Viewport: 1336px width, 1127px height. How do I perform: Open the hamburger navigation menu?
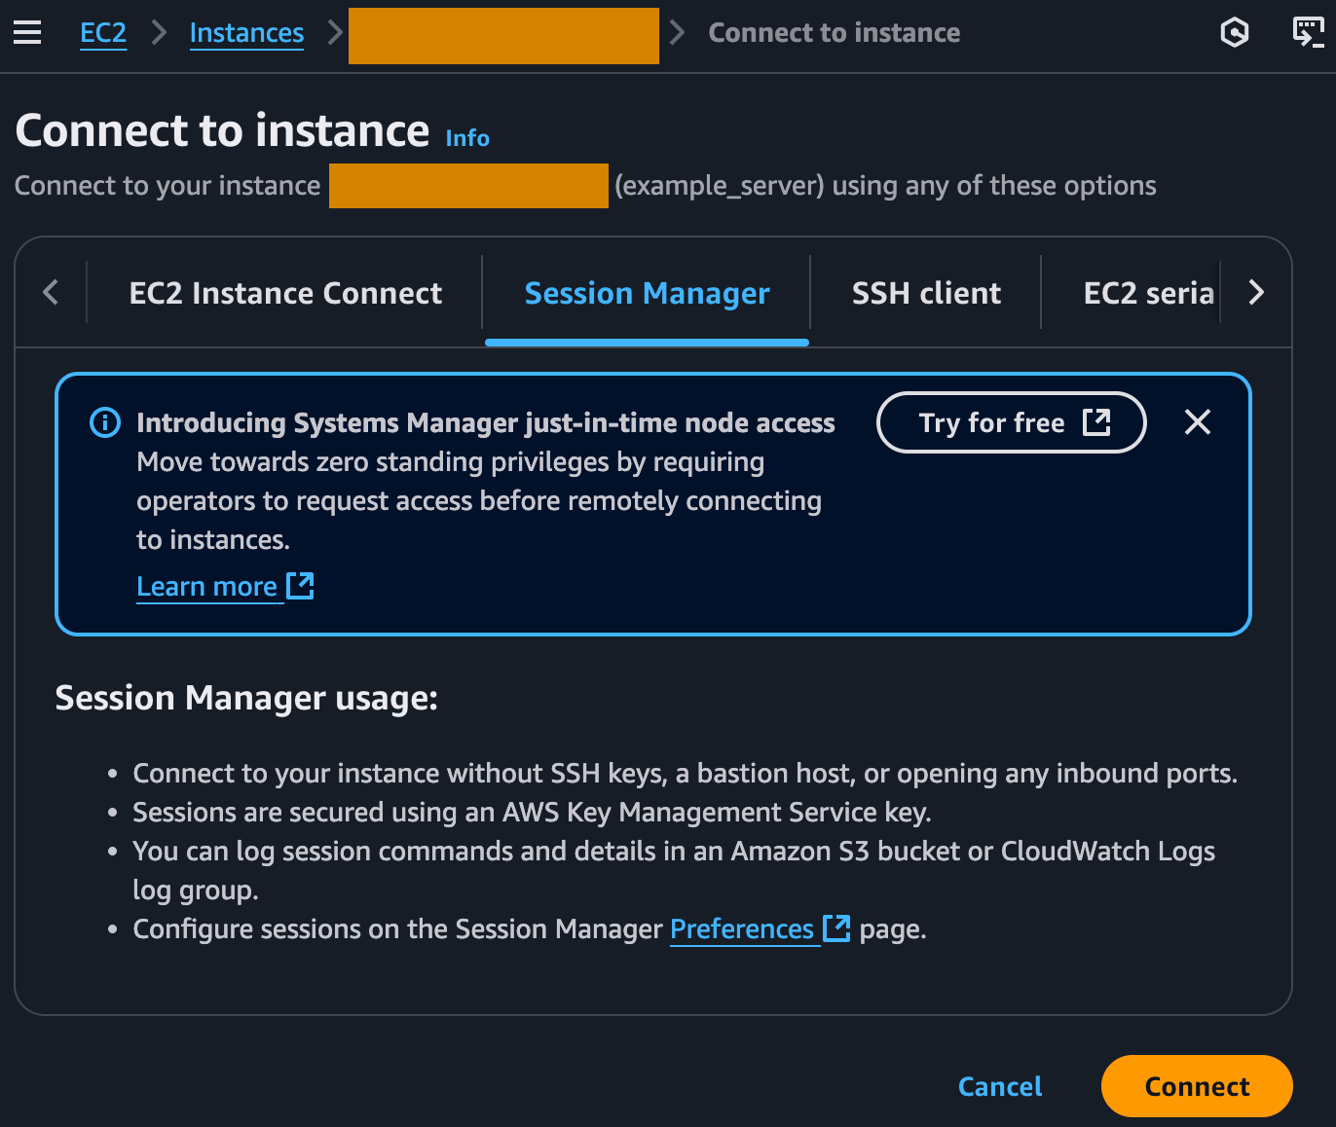(27, 33)
